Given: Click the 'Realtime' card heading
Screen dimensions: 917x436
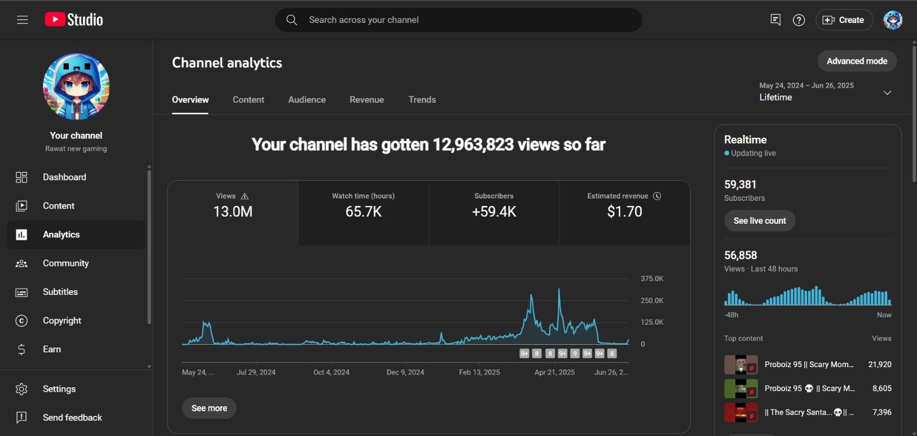Looking at the screenshot, I should tap(745, 139).
